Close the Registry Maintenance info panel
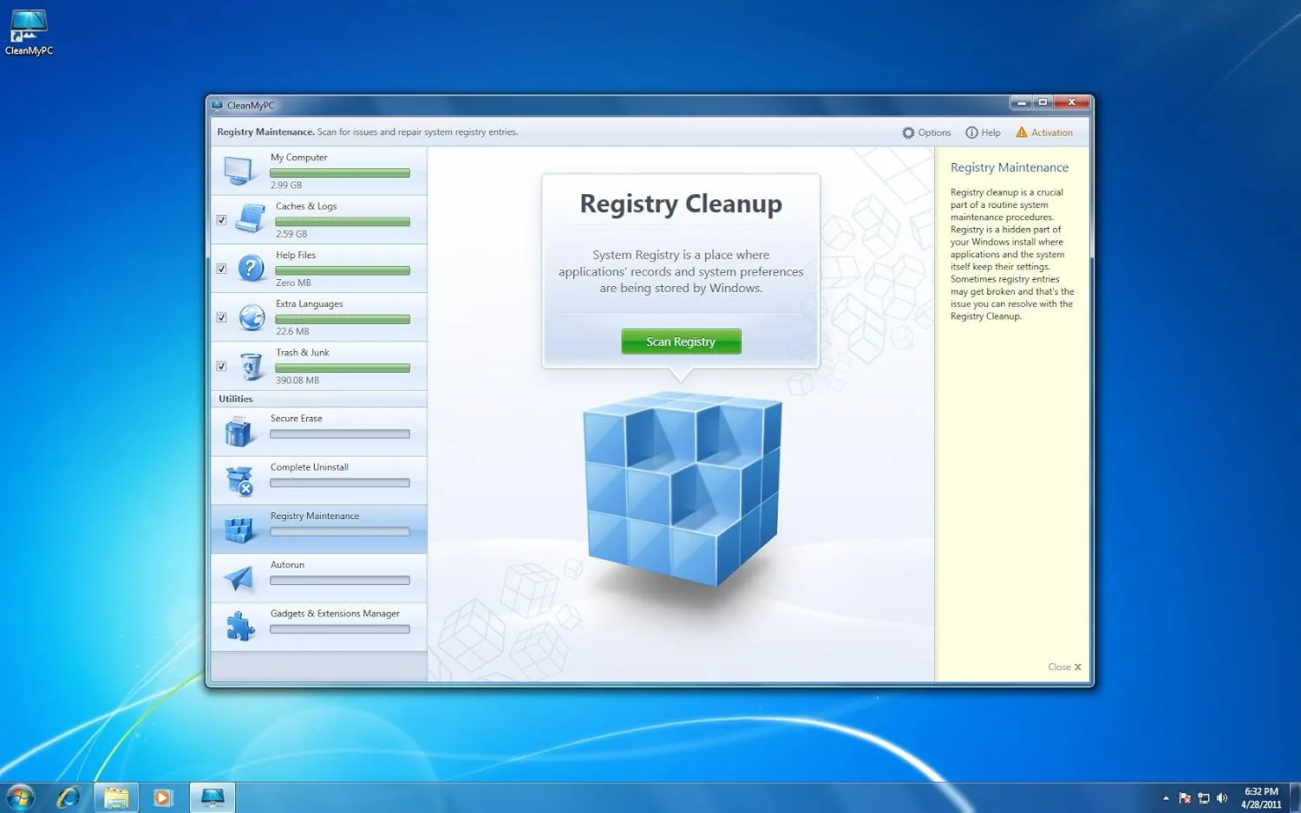 tap(1064, 667)
